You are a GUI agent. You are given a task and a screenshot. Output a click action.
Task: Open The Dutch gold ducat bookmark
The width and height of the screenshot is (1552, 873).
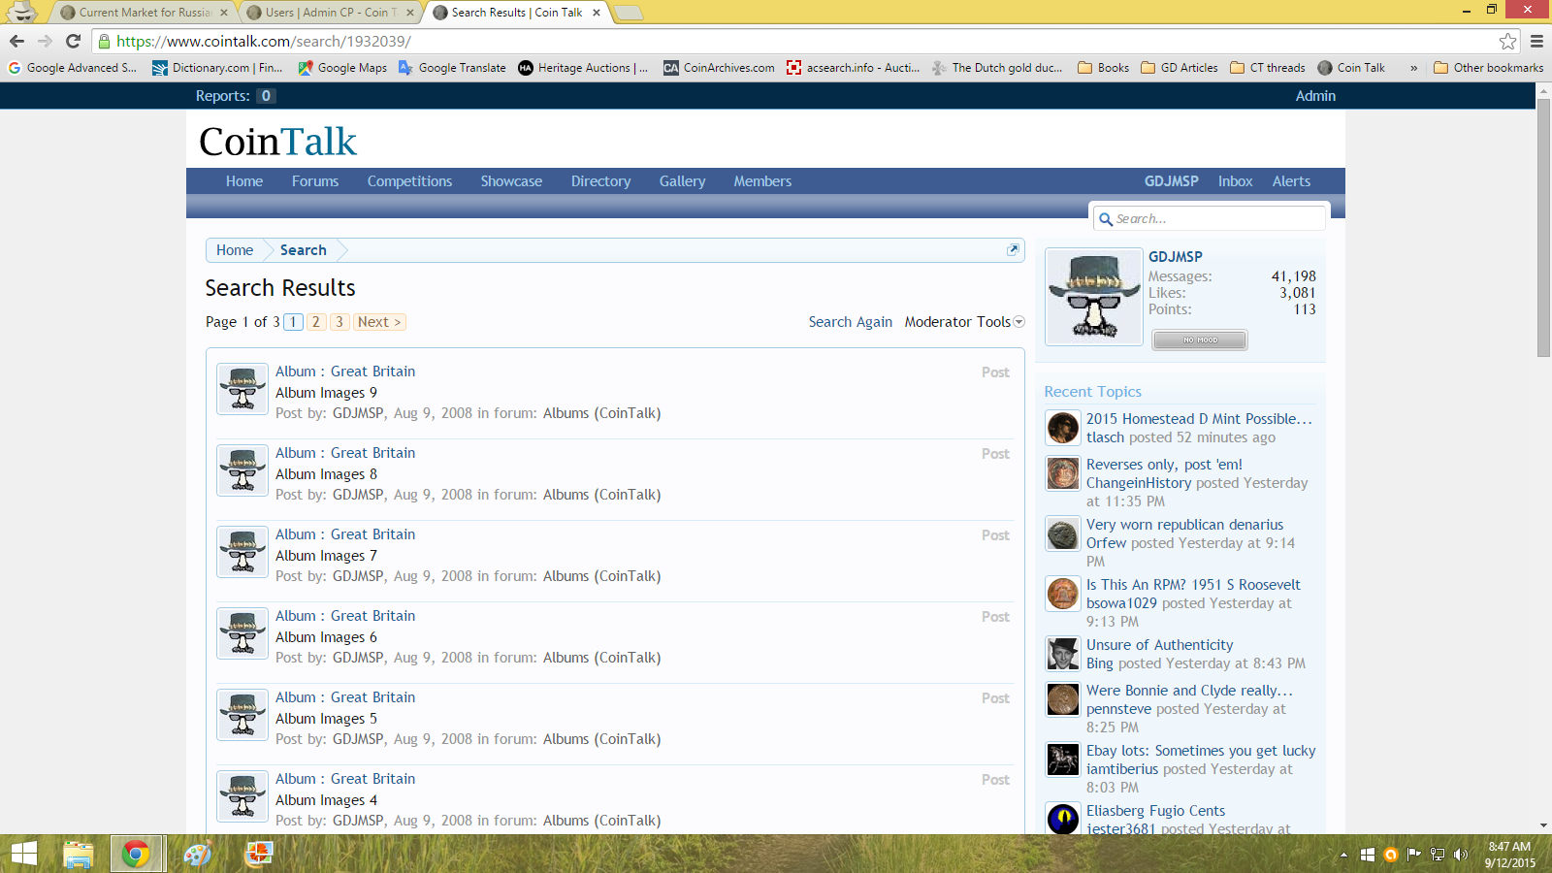[997, 68]
